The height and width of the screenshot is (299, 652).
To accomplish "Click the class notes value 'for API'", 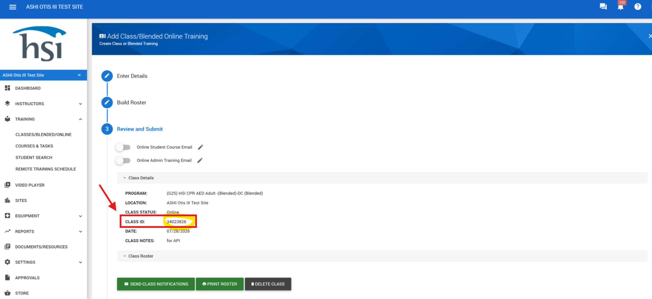I will pos(173,241).
